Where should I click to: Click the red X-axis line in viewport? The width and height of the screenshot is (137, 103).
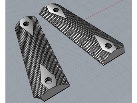coord(104,10)
